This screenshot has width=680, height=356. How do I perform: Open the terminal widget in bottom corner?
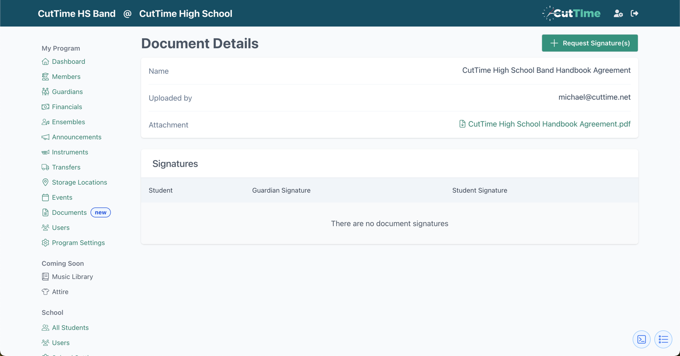click(641, 339)
